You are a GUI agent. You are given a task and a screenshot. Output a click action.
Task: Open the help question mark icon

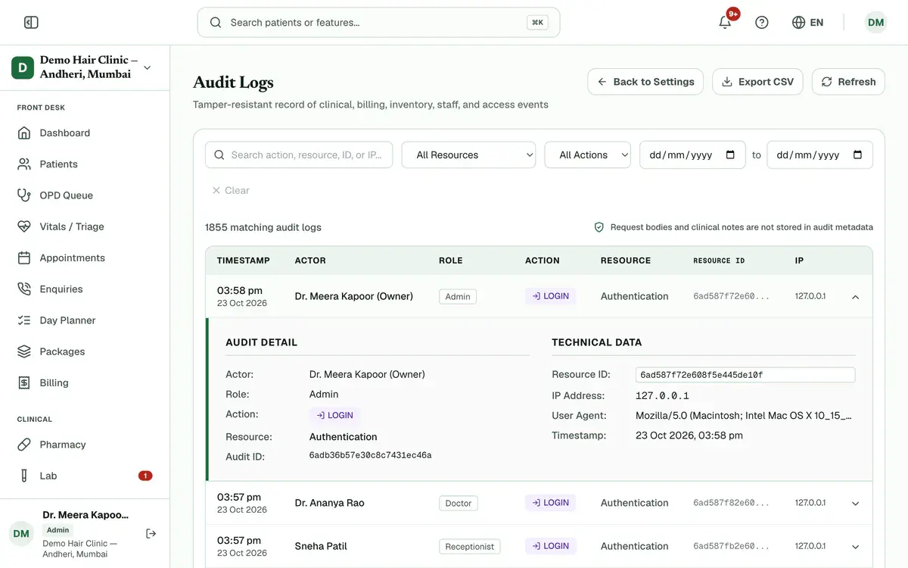762,23
